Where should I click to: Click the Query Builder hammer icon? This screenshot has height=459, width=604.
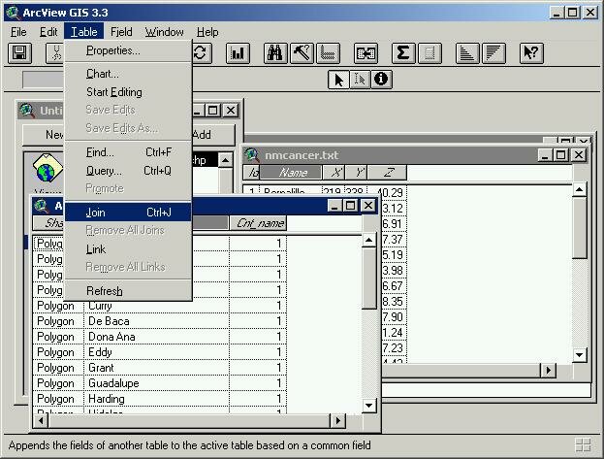[302, 52]
